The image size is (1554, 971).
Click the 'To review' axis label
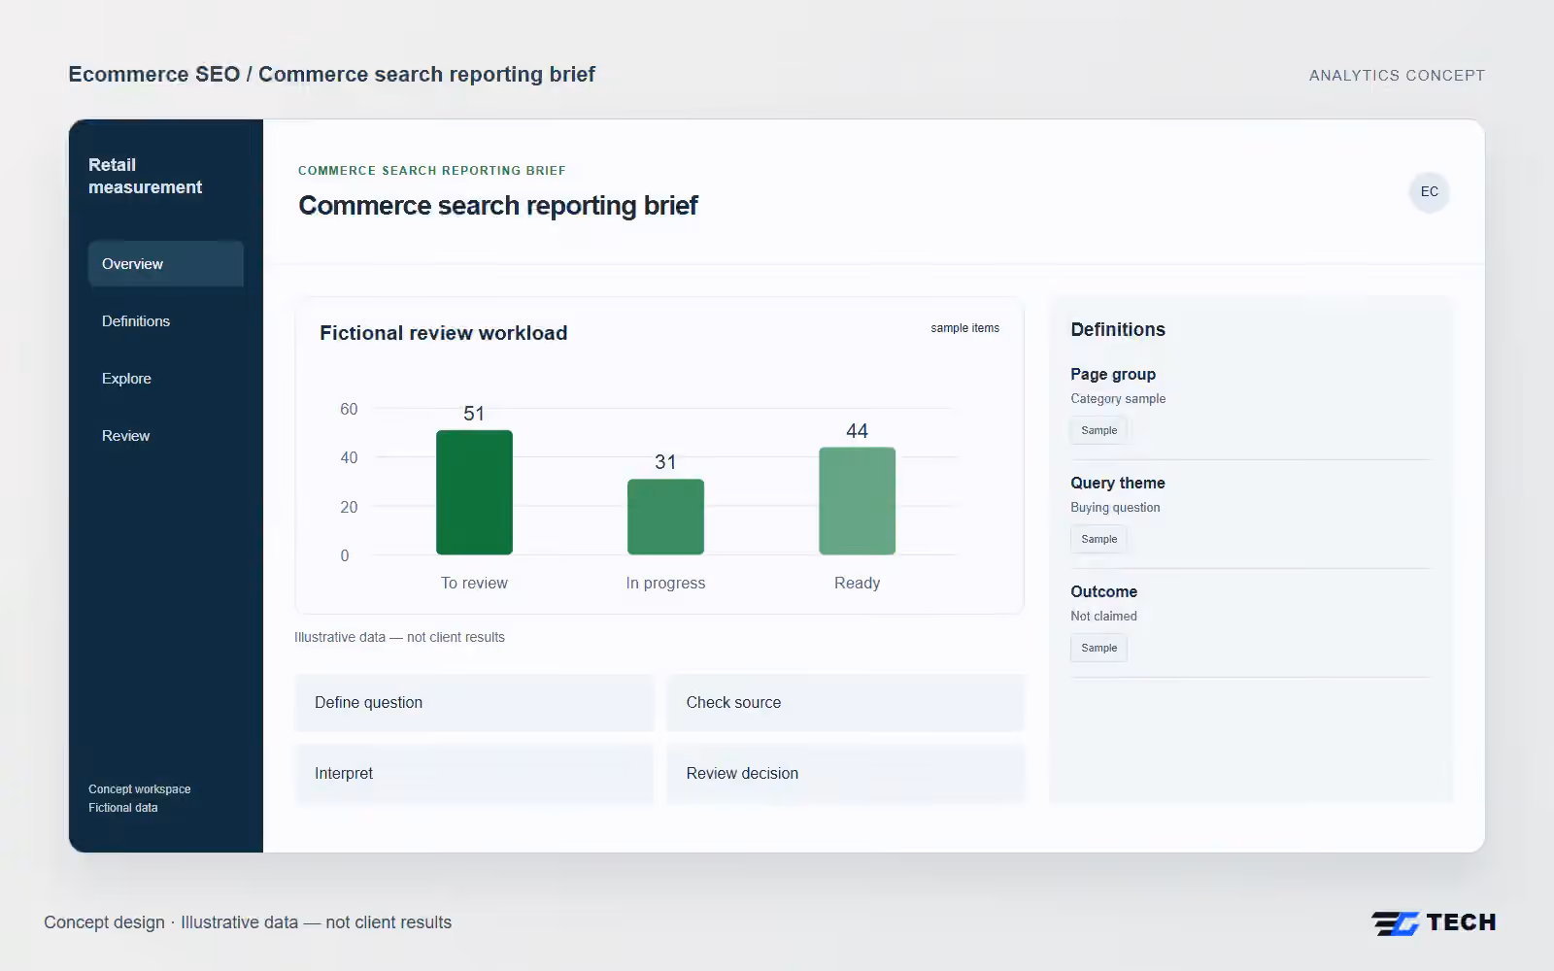(474, 584)
